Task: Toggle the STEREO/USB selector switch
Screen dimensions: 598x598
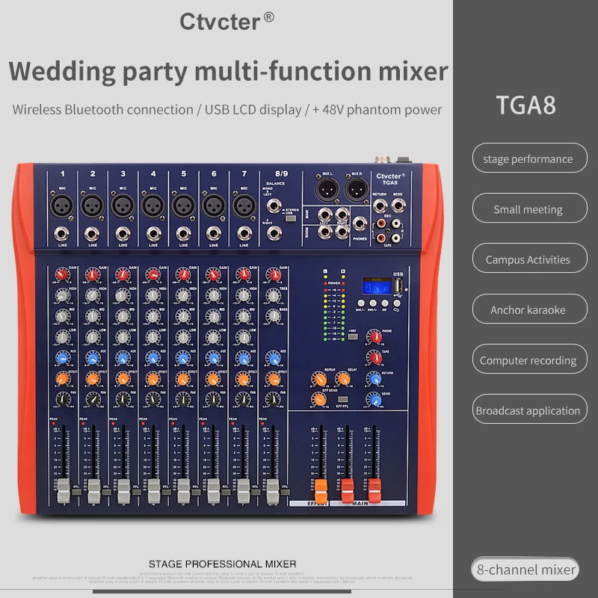Action: (291, 218)
